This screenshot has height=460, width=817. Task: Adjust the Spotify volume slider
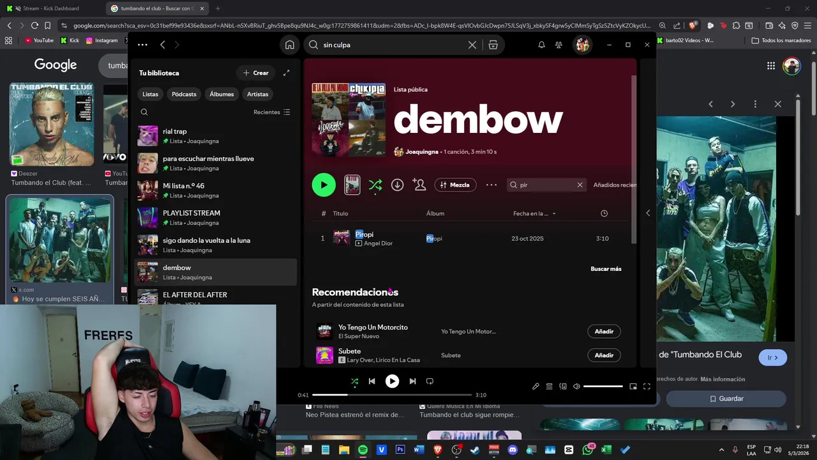(x=603, y=387)
